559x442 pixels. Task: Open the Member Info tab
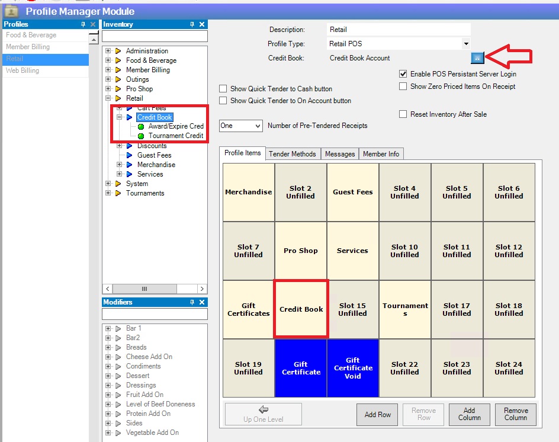click(x=381, y=154)
